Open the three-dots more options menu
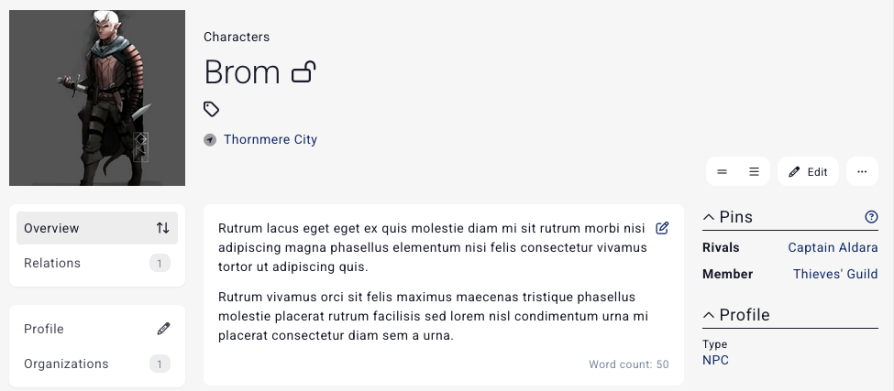This screenshot has width=894, height=391. click(x=862, y=171)
